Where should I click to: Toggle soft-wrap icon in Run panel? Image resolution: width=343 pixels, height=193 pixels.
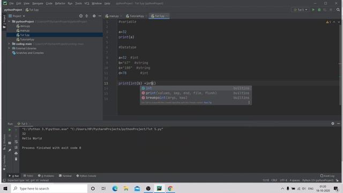tap(16, 142)
